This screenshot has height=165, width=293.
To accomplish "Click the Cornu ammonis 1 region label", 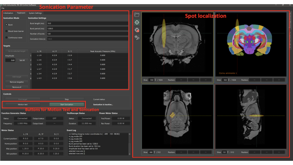I will [228, 73].
